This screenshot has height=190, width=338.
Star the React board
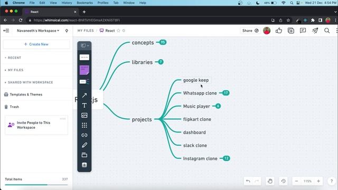point(118,31)
